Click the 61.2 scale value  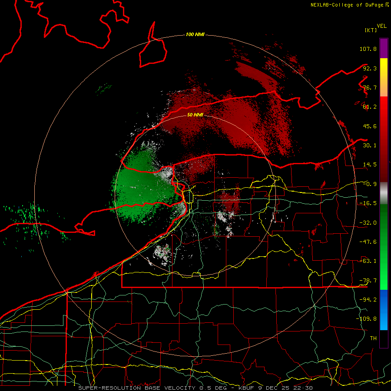(x=370, y=107)
